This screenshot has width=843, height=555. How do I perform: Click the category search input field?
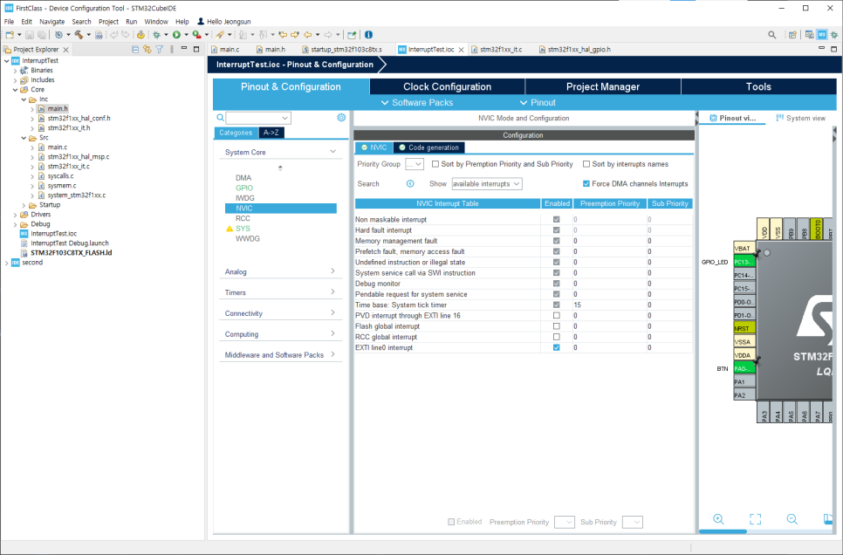(x=258, y=118)
